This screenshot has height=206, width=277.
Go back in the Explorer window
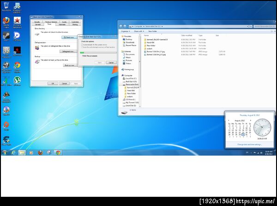[x=120, y=26]
